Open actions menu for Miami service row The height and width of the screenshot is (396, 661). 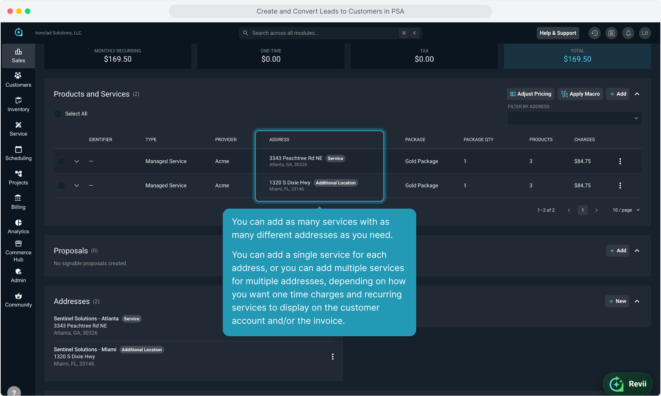(620, 186)
